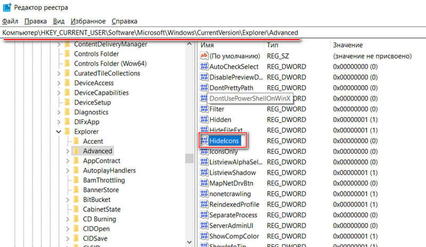Expand the AutoplayHandlers key arrow
The width and height of the screenshot is (426, 247).
tap(68, 171)
